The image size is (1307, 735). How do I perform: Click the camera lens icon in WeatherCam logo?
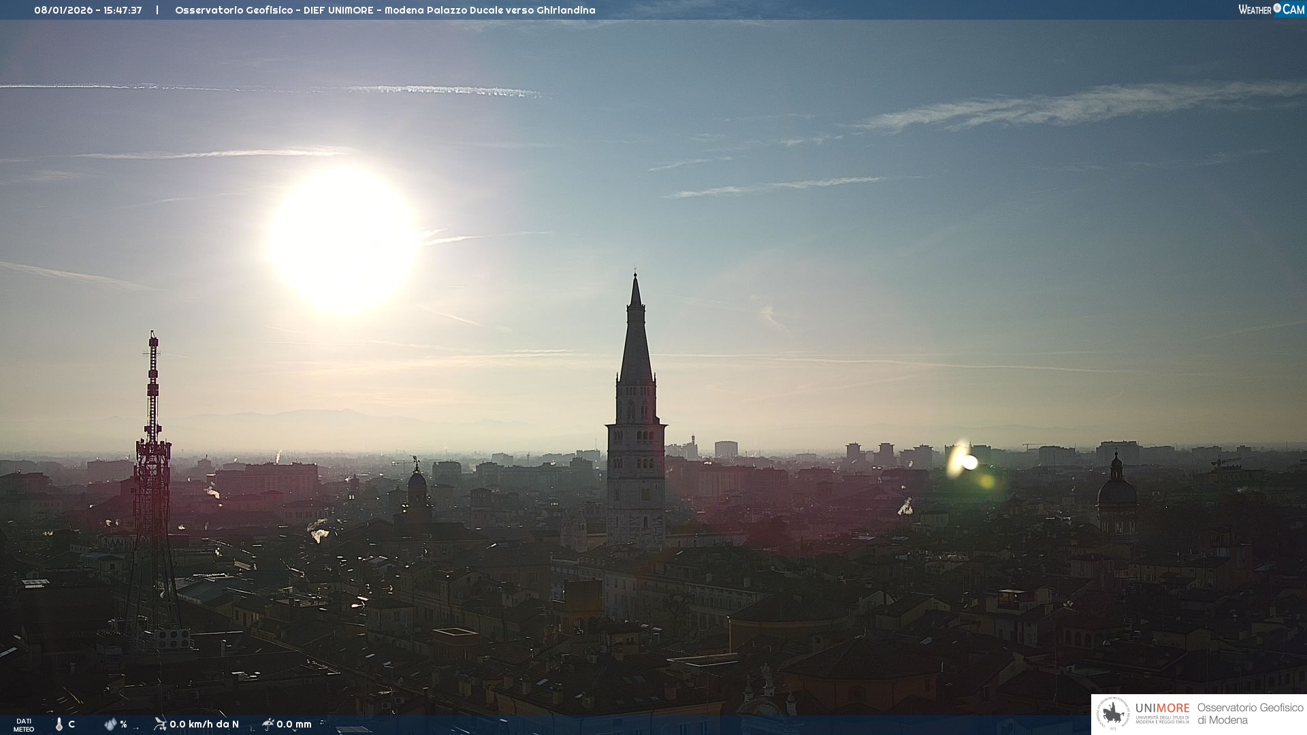(1277, 8)
